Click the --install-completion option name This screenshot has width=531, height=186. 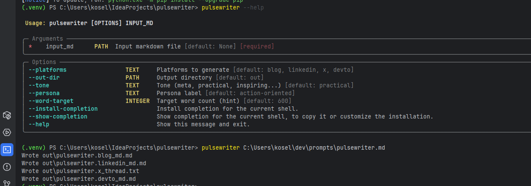(x=63, y=109)
